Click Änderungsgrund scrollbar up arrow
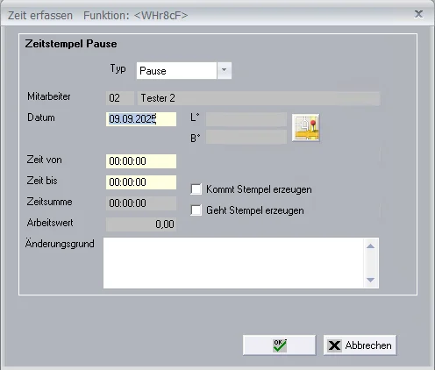435x370 pixels. (370, 246)
